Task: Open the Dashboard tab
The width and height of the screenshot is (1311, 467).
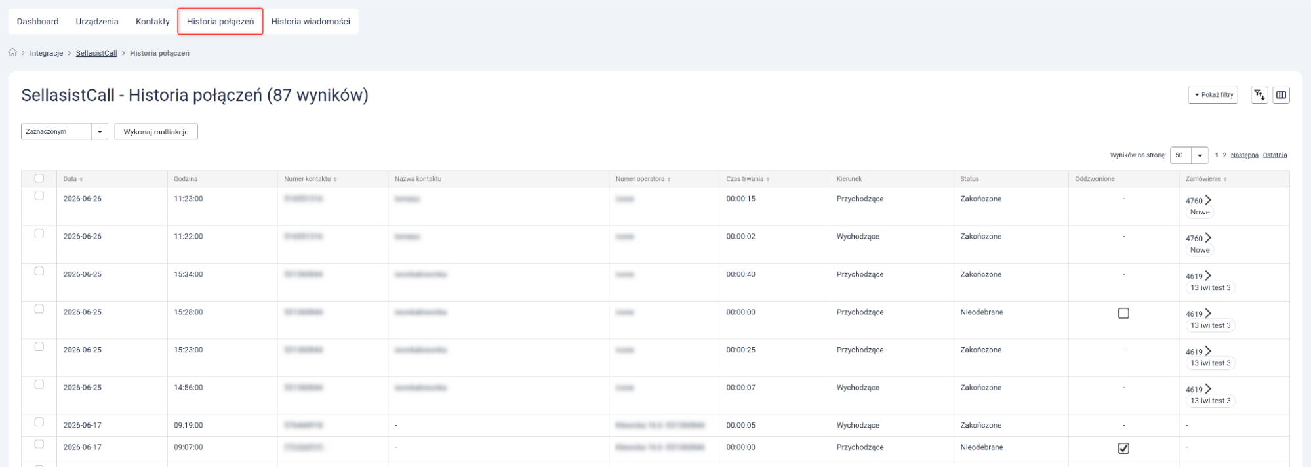Action: coord(37,22)
